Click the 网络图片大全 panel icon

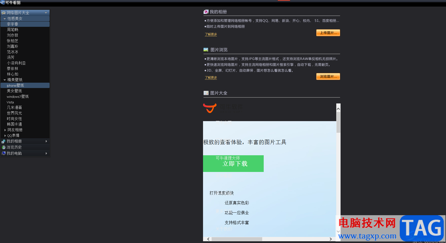4,13
